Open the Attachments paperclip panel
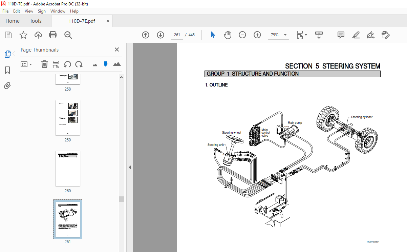The width and height of the screenshot is (407, 252). point(7,85)
